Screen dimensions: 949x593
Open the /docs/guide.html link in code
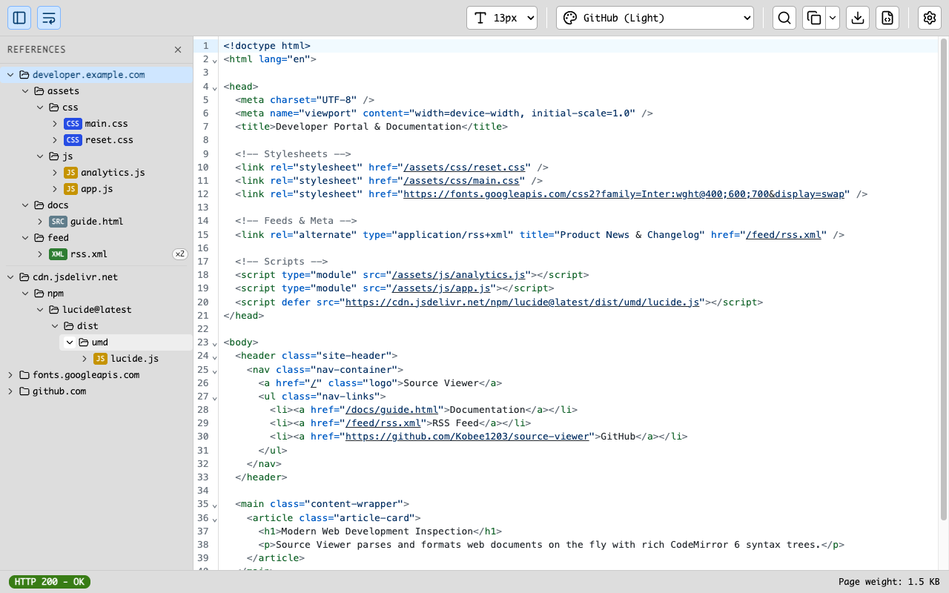coord(391,410)
